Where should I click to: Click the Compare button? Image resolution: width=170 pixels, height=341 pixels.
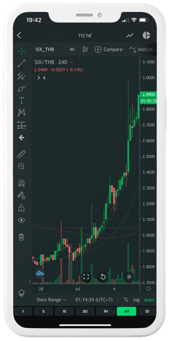[109, 49]
